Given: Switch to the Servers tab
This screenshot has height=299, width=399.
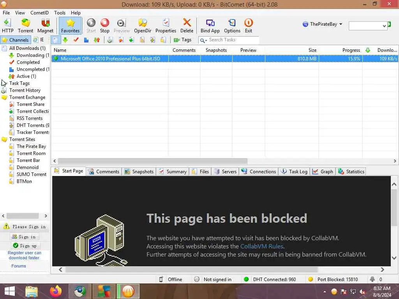Looking at the screenshot, I should (226, 172).
